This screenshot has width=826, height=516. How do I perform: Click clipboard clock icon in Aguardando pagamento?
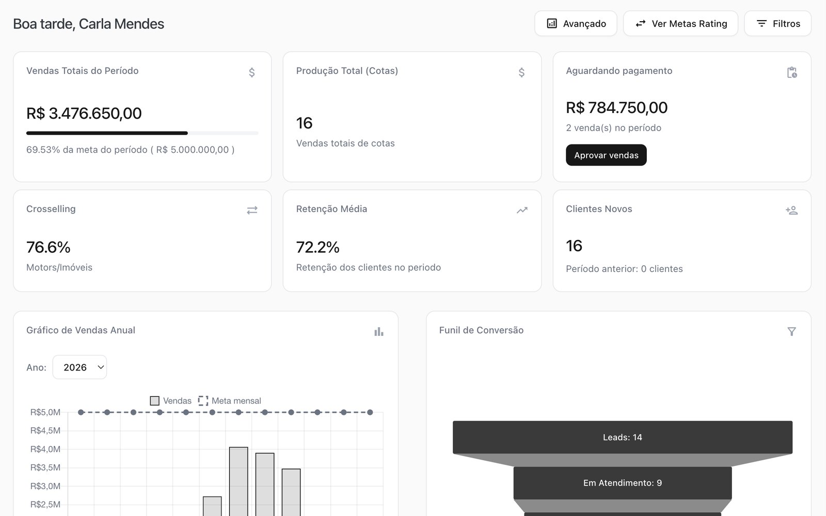tap(792, 73)
